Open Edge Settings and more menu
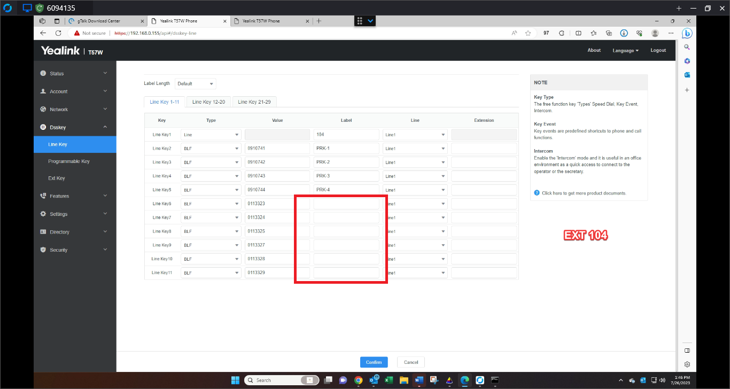730x389 pixels. click(671, 33)
